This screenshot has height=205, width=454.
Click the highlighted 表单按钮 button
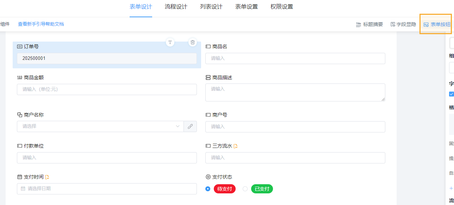point(436,24)
